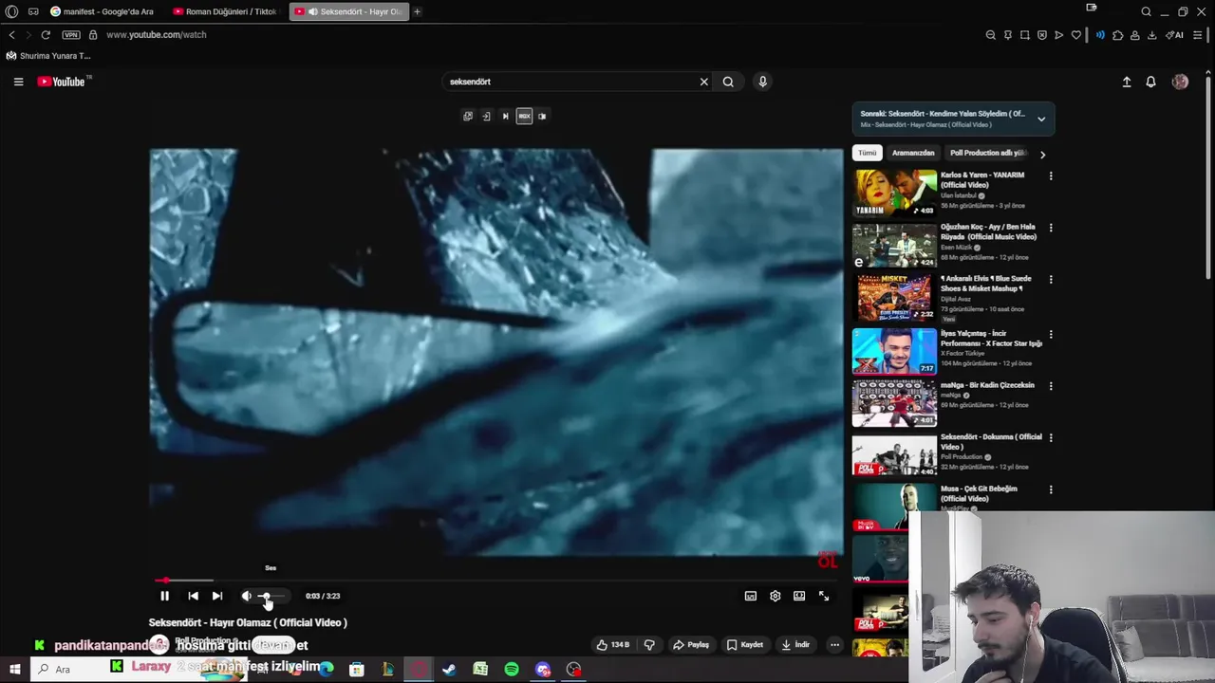
Task: Adjust the player volume slider
Action: tap(272, 596)
